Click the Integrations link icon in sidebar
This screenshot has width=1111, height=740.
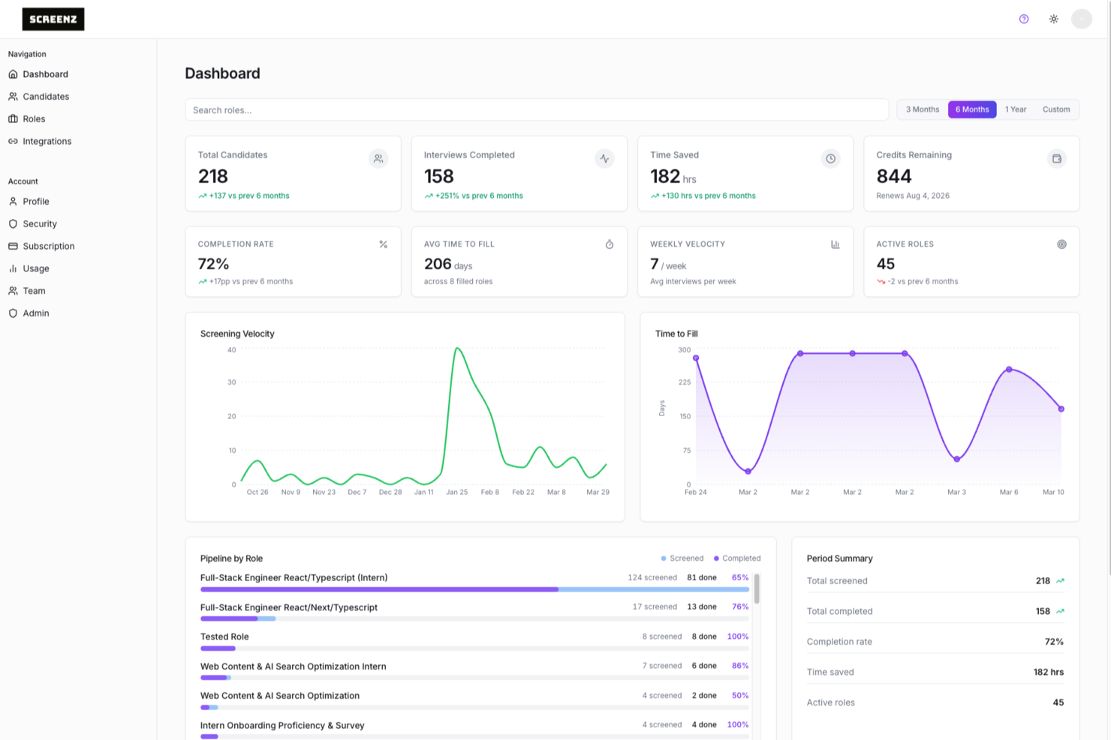tap(13, 142)
